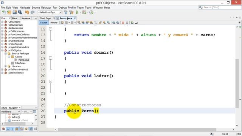Switch to the Start Page tab
Viewport: 242px width, 136px height.
point(45,19)
